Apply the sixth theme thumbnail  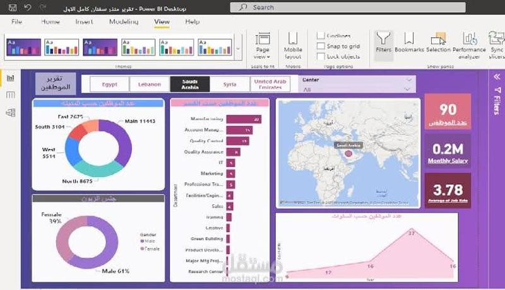[x=215, y=47]
